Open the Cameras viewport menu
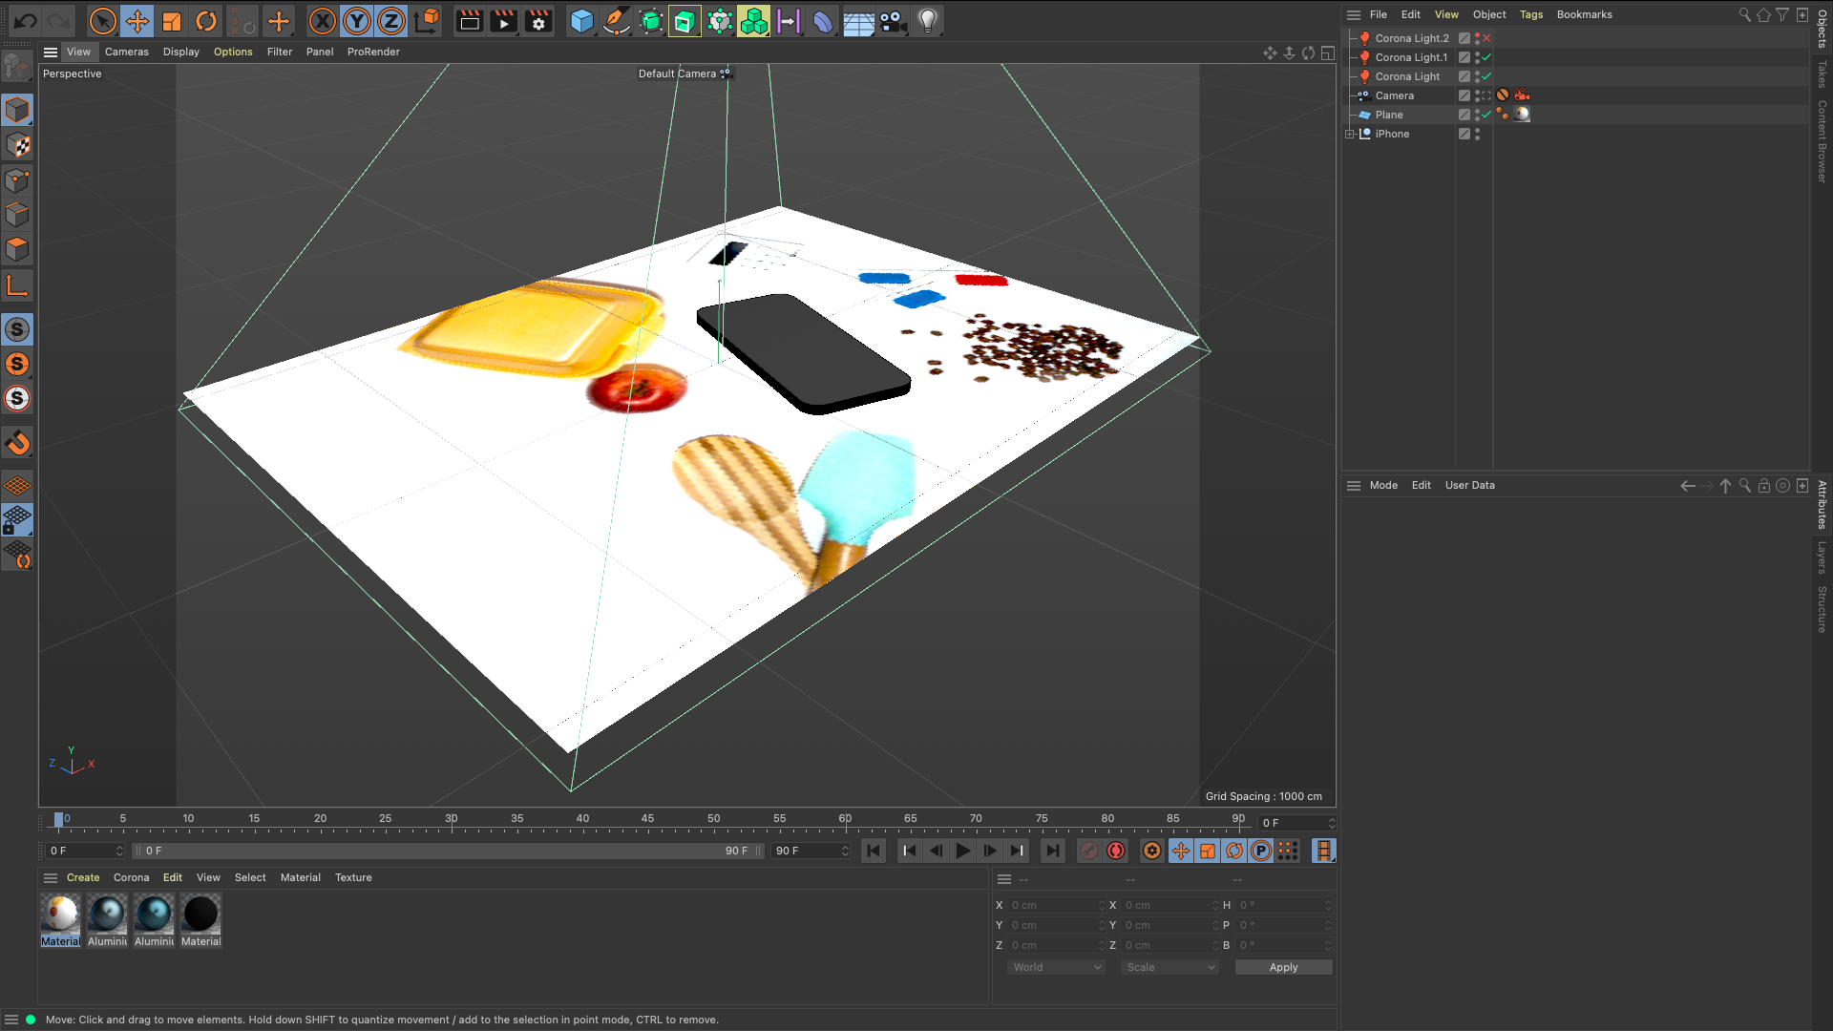1833x1031 pixels. tap(126, 52)
